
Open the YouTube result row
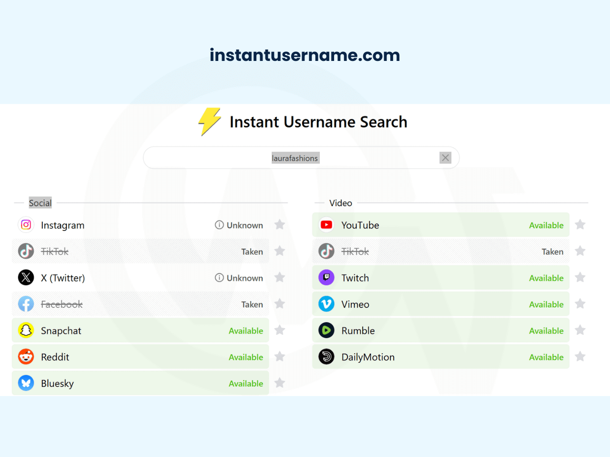pyautogui.click(x=441, y=225)
